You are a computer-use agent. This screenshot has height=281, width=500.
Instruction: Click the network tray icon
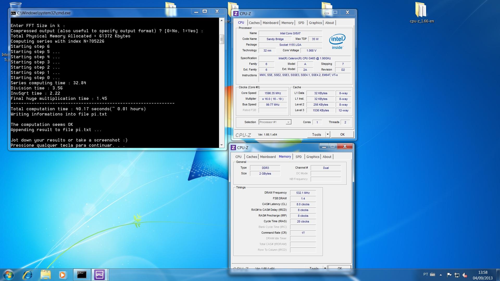(x=457, y=275)
